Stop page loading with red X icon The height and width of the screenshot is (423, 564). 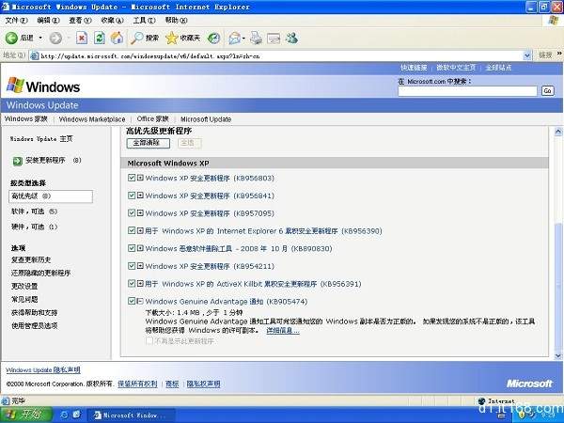click(x=82, y=38)
